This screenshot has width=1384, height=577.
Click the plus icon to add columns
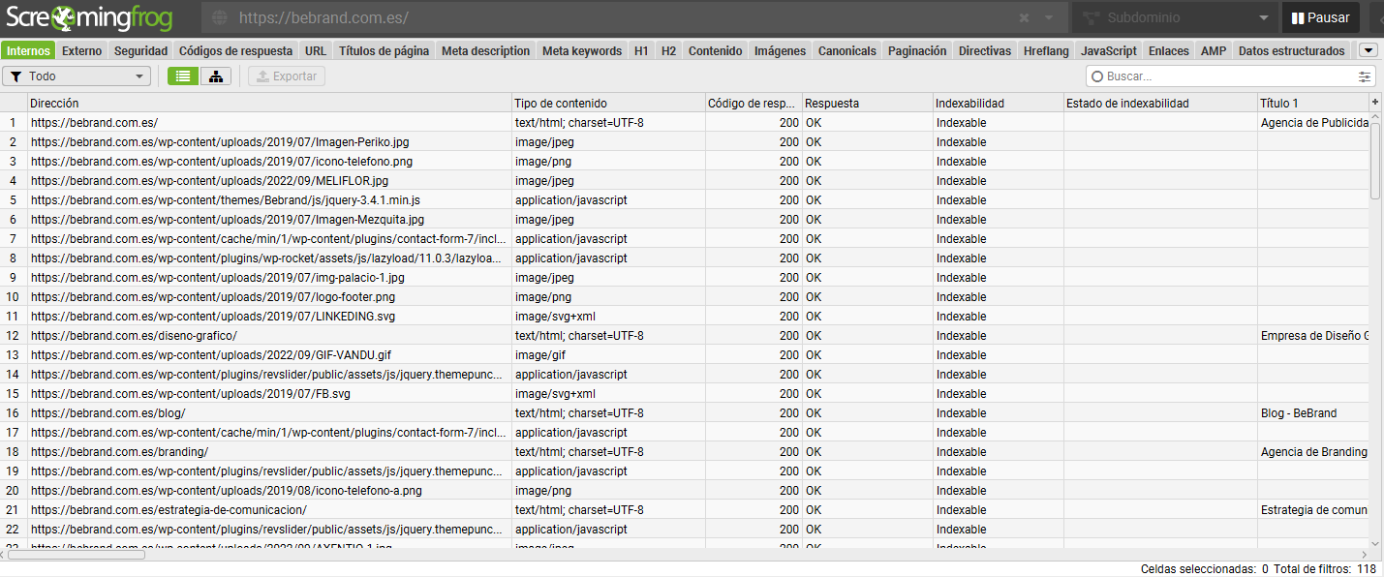click(x=1375, y=102)
